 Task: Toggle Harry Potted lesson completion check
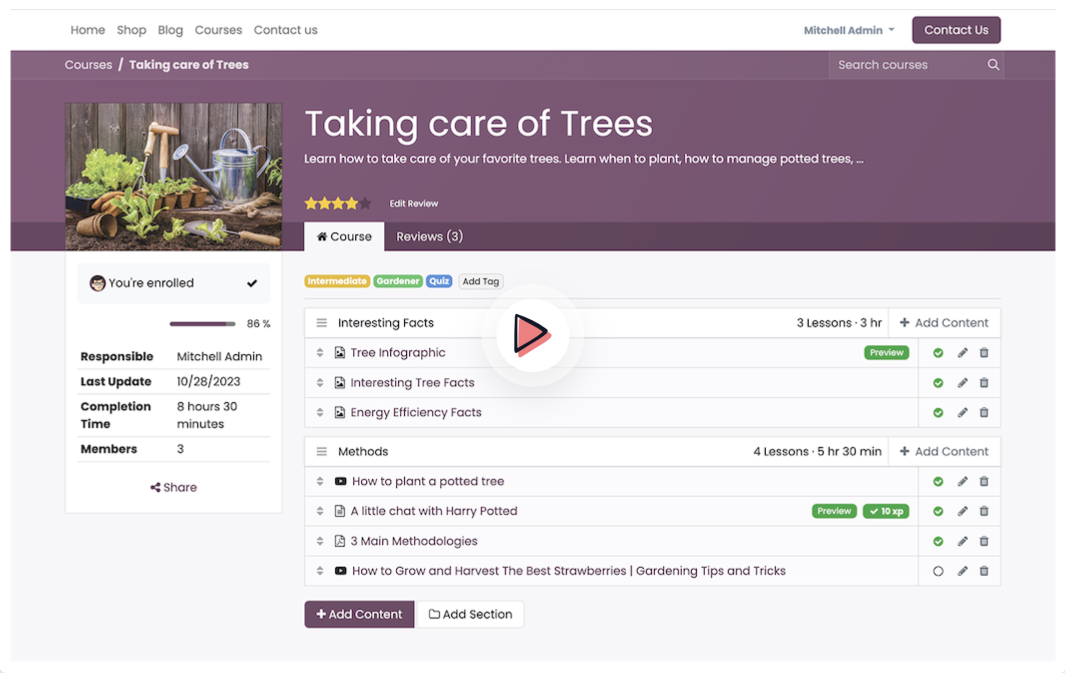[938, 511]
